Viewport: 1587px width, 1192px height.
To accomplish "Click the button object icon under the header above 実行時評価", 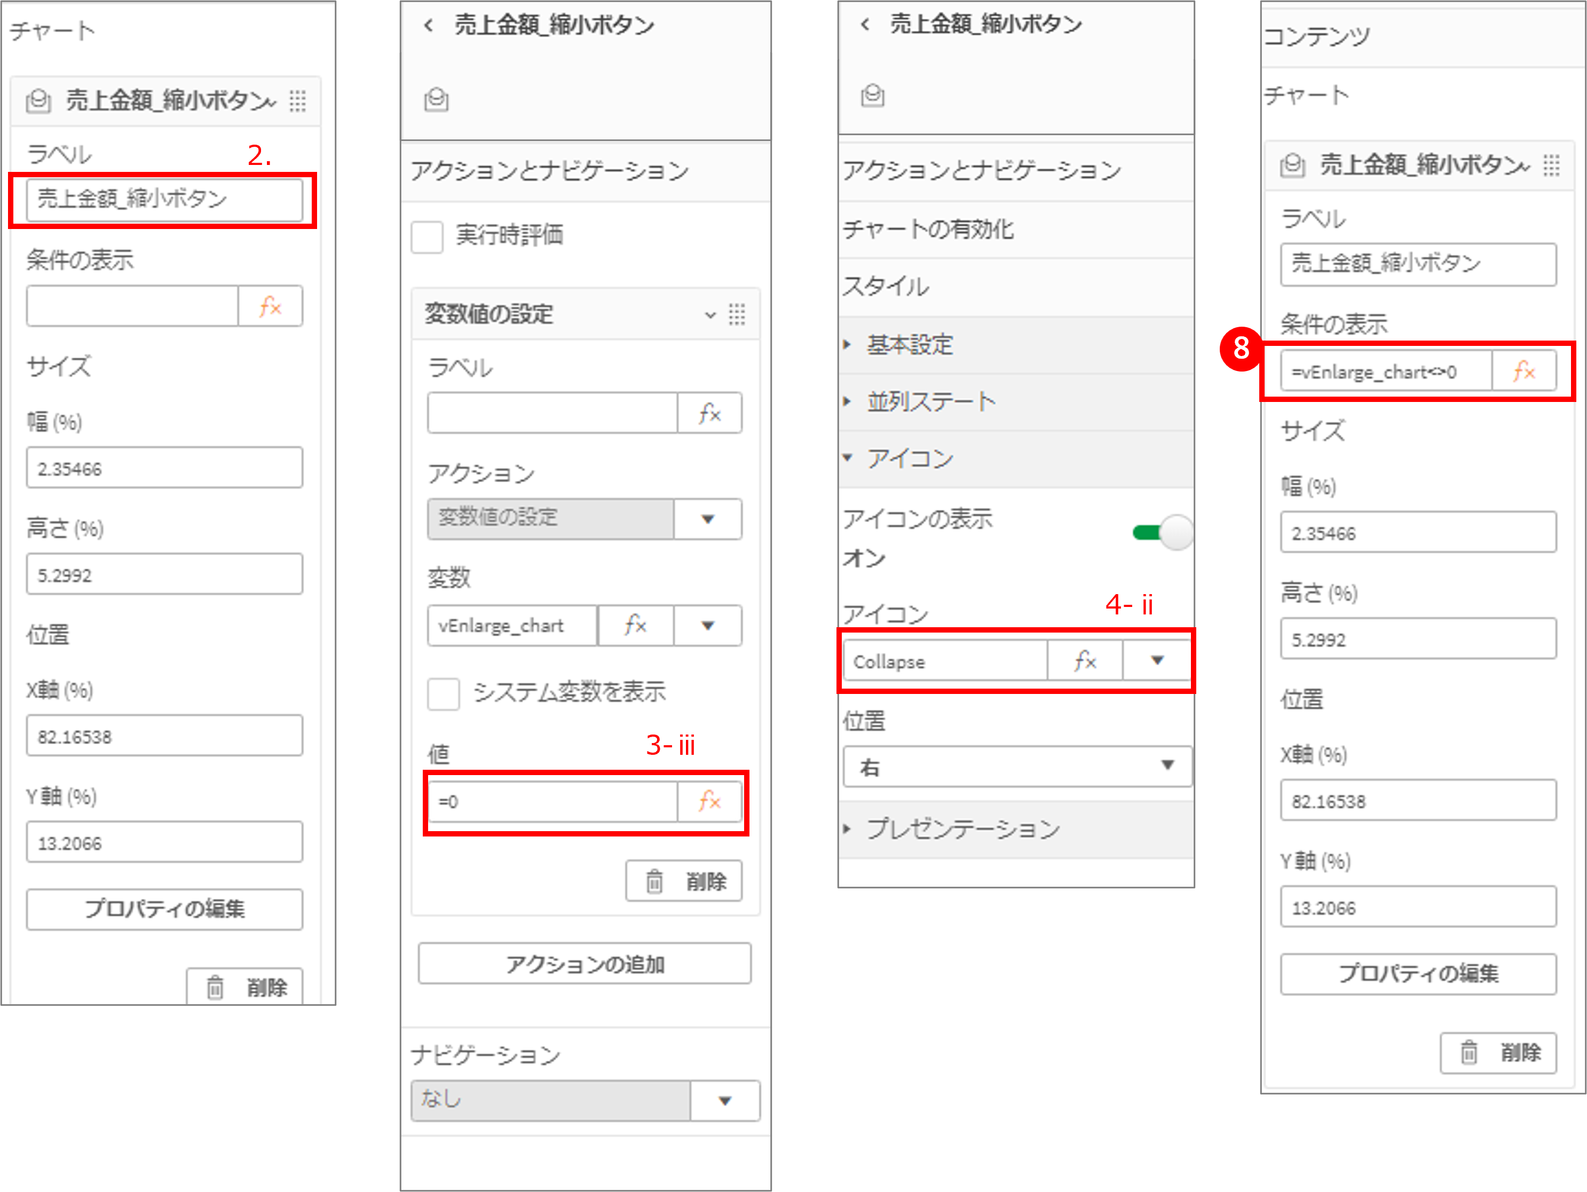I will pos(436,99).
